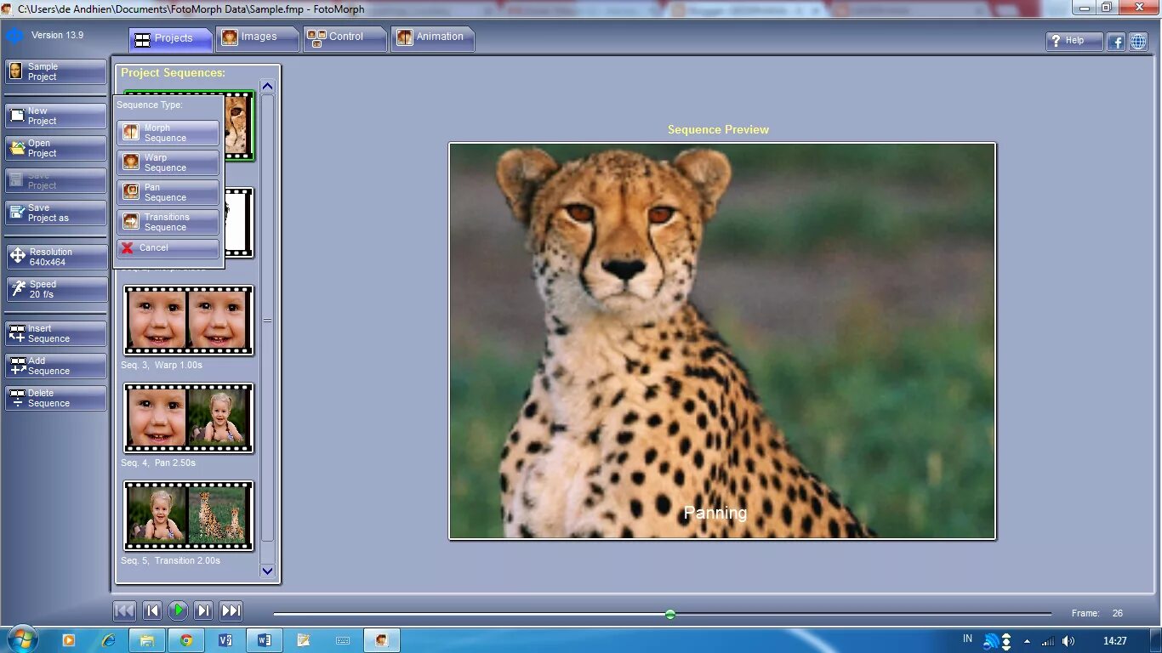The image size is (1162, 653).
Task: Cancel the Sequence Type popup
Action: 168,248
